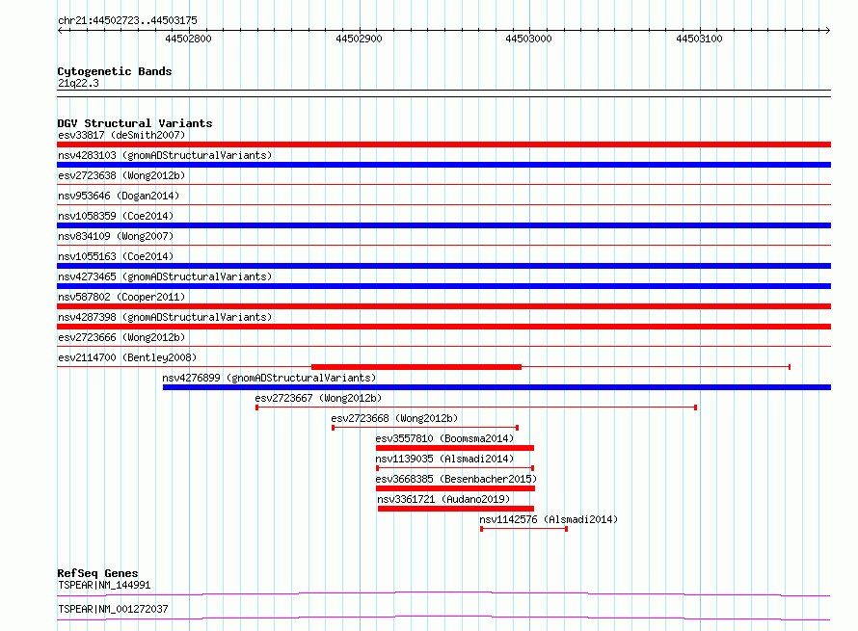The image size is (858, 631).
Task: Select nsv953646 (Dogan2014) label
Action: coord(119,196)
